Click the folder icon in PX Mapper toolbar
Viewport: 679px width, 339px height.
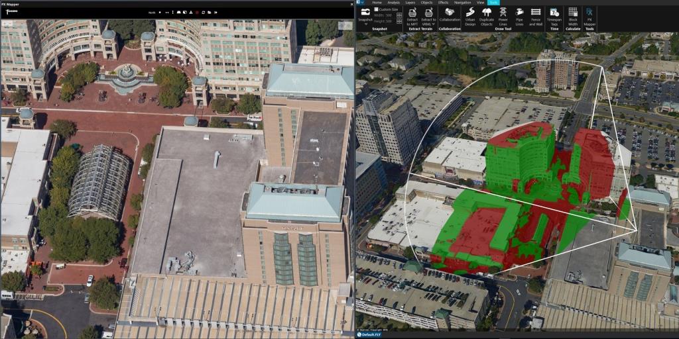[x=209, y=13]
